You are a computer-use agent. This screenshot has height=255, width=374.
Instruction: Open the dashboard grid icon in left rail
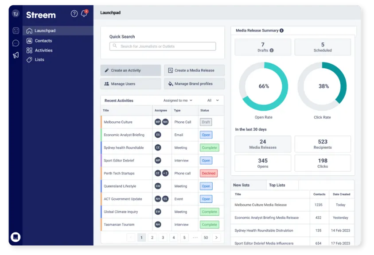click(16, 31)
